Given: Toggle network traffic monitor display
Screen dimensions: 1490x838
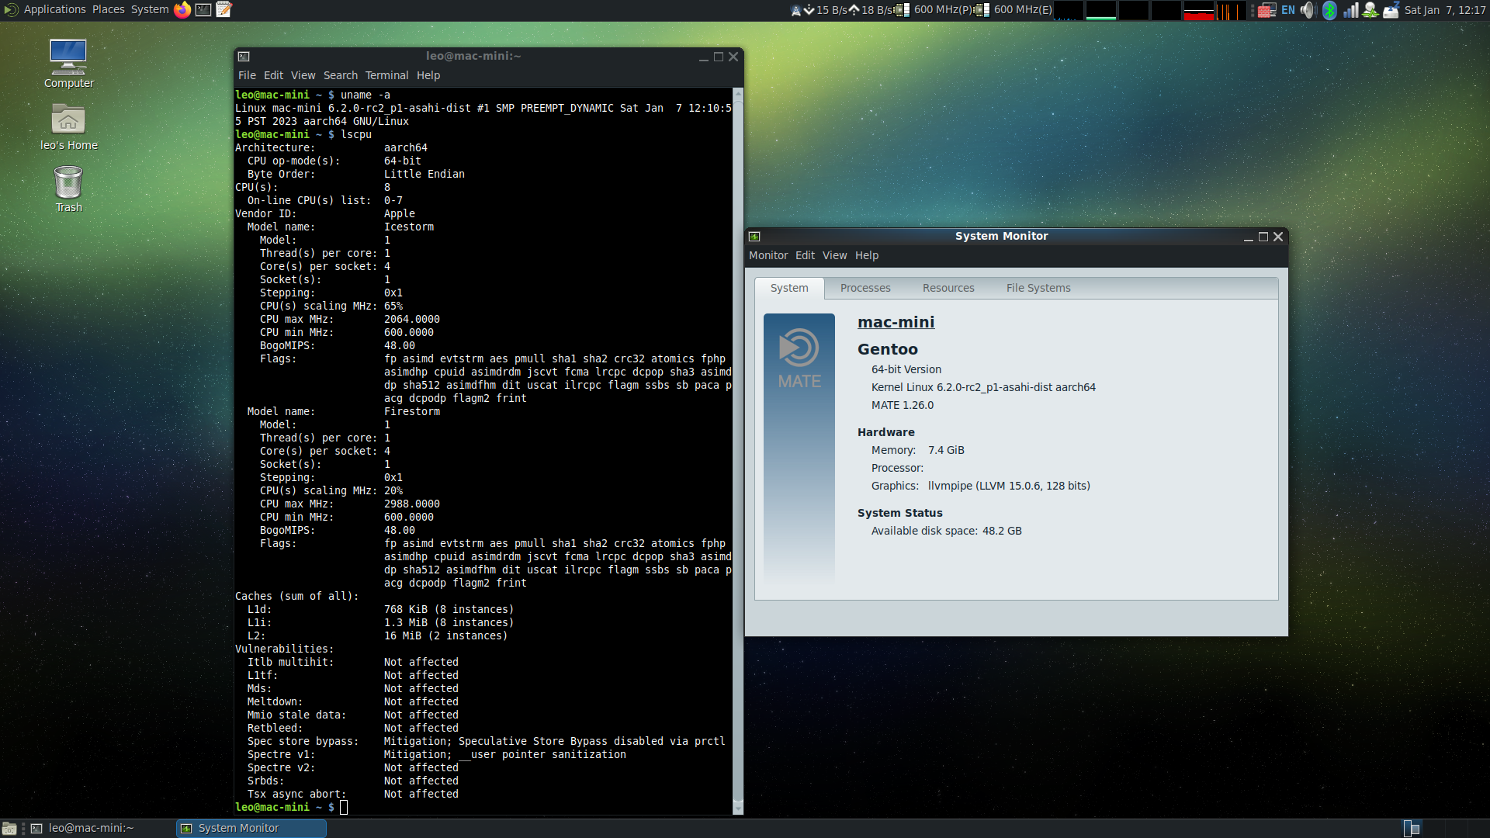Looking at the screenshot, I should click(840, 9).
